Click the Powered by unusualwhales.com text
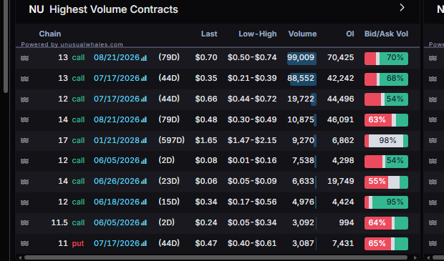The height and width of the screenshot is (261, 444). point(72,44)
